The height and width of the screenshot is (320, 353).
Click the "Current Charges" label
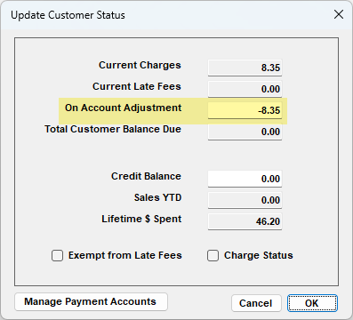[140, 65]
